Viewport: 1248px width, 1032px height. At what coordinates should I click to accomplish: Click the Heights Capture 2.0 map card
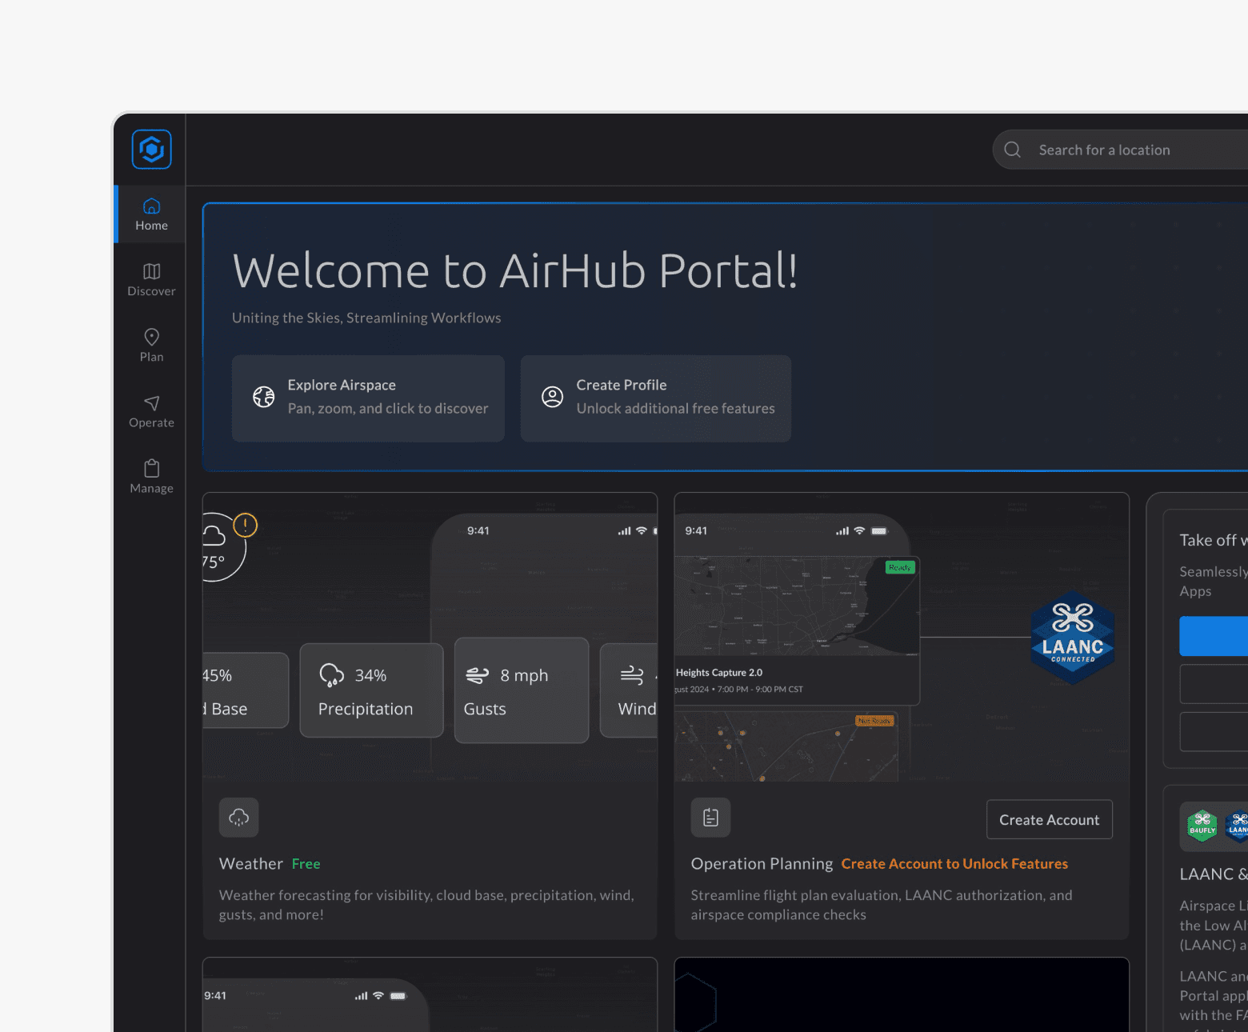pos(797,630)
